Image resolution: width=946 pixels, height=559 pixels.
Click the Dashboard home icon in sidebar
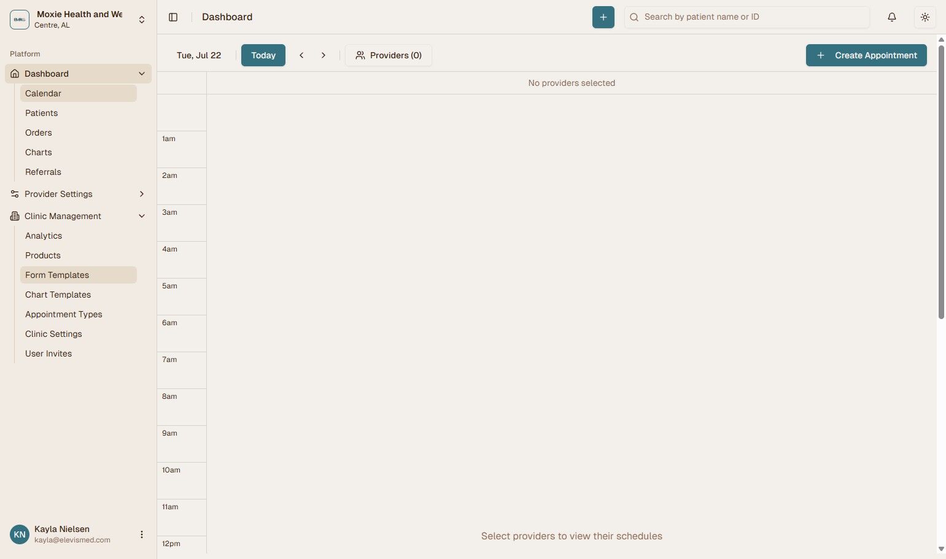[x=14, y=73]
